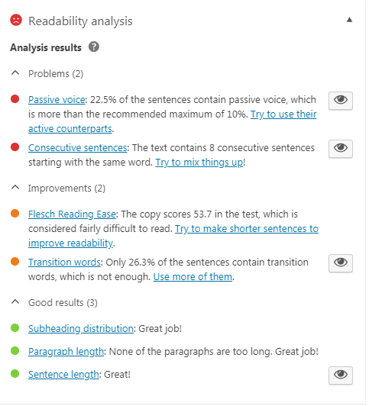This screenshot has height=406, width=369.
Task: Follow the Try to mix things up link
Action: (x=199, y=163)
